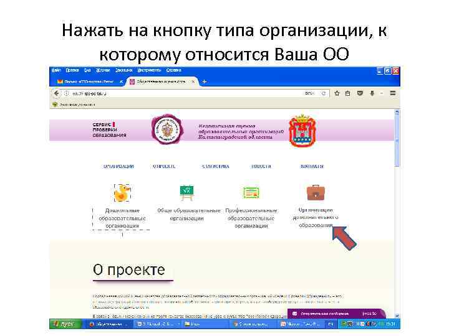Click the blackboard icon for general education
The width and height of the screenshot is (449, 336).
tap(186, 193)
